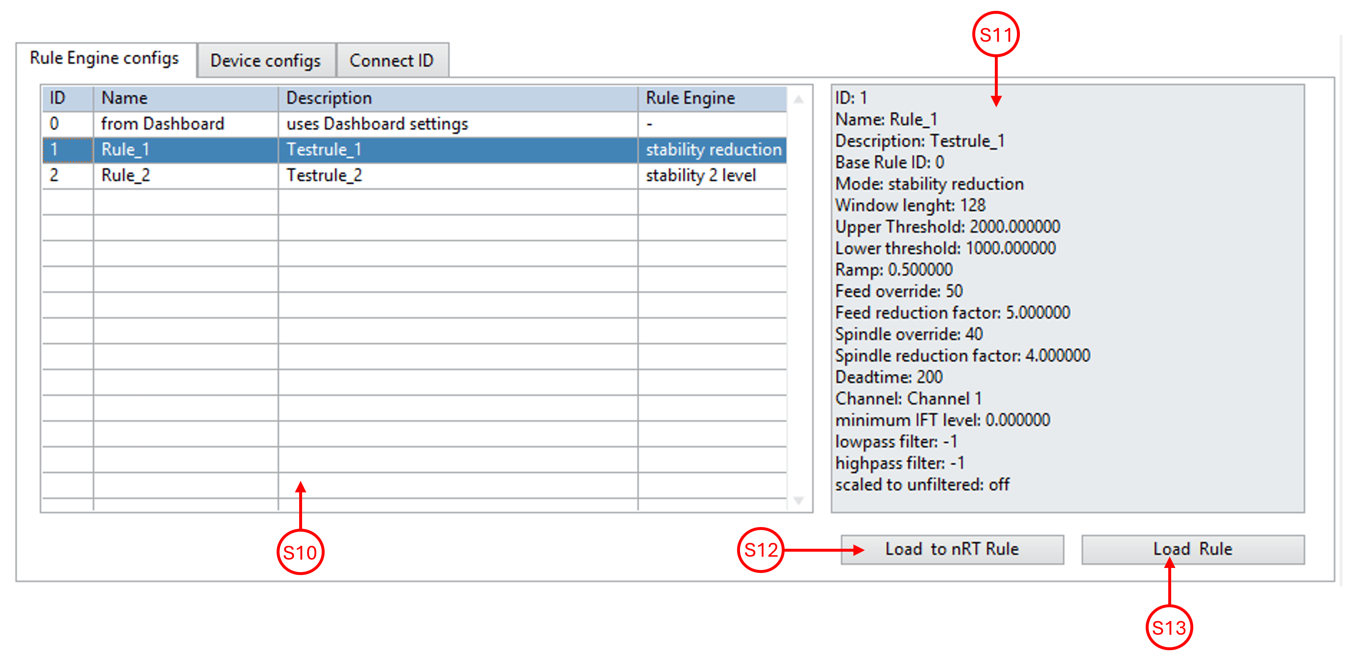The width and height of the screenshot is (1355, 659).
Task: Click uses Dashboard settings cell
Action: pyautogui.click(x=376, y=124)
